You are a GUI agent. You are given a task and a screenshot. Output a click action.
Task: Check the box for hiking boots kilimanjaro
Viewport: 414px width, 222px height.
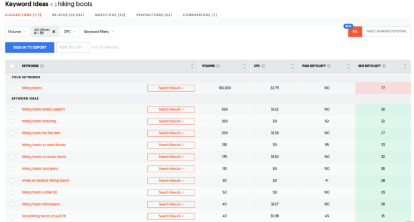tap(12, 204)
